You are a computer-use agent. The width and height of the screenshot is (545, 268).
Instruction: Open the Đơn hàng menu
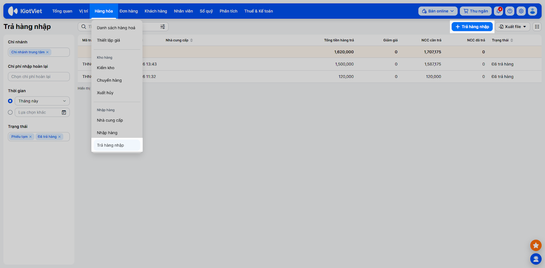tap(129, 11)
